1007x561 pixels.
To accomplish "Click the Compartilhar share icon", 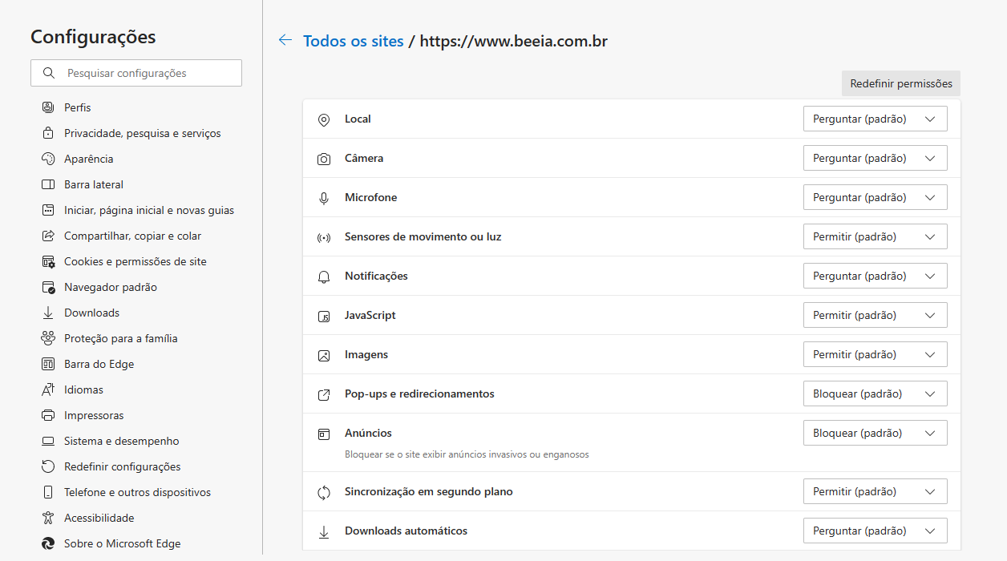I will pos(48,236).
